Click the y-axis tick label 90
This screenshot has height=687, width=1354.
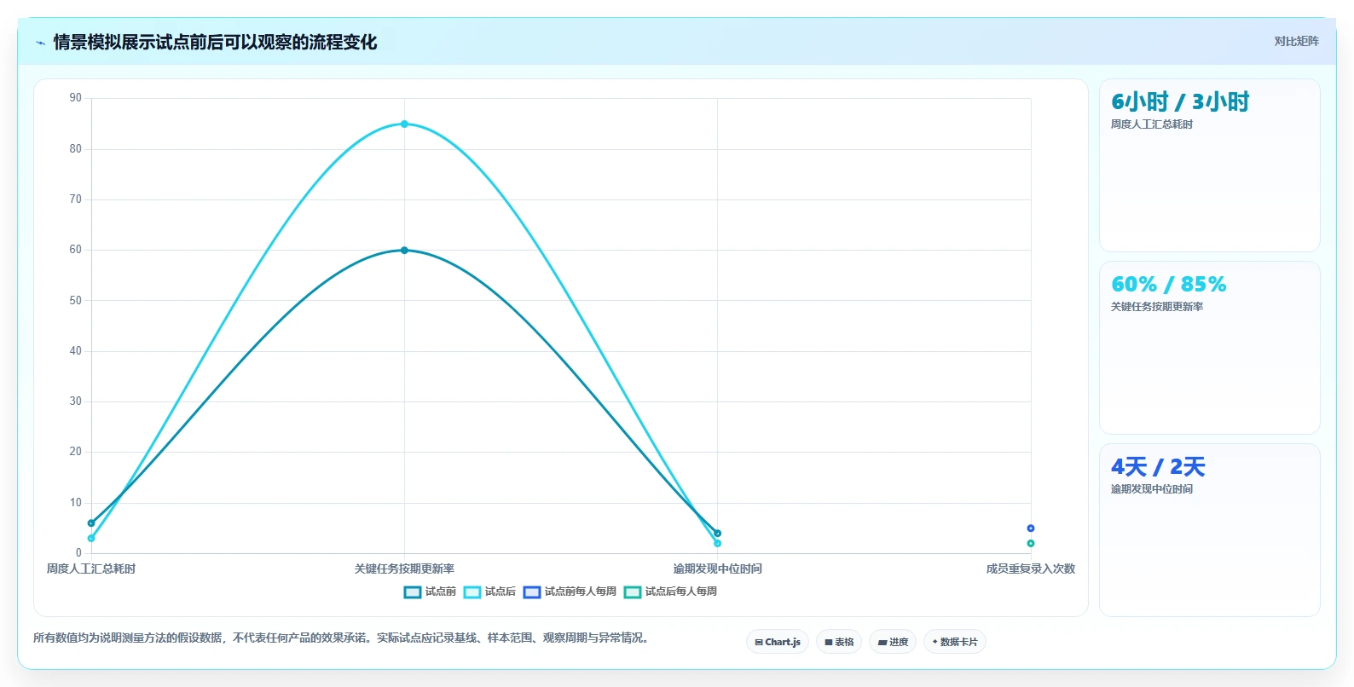[x=76, y=98]
